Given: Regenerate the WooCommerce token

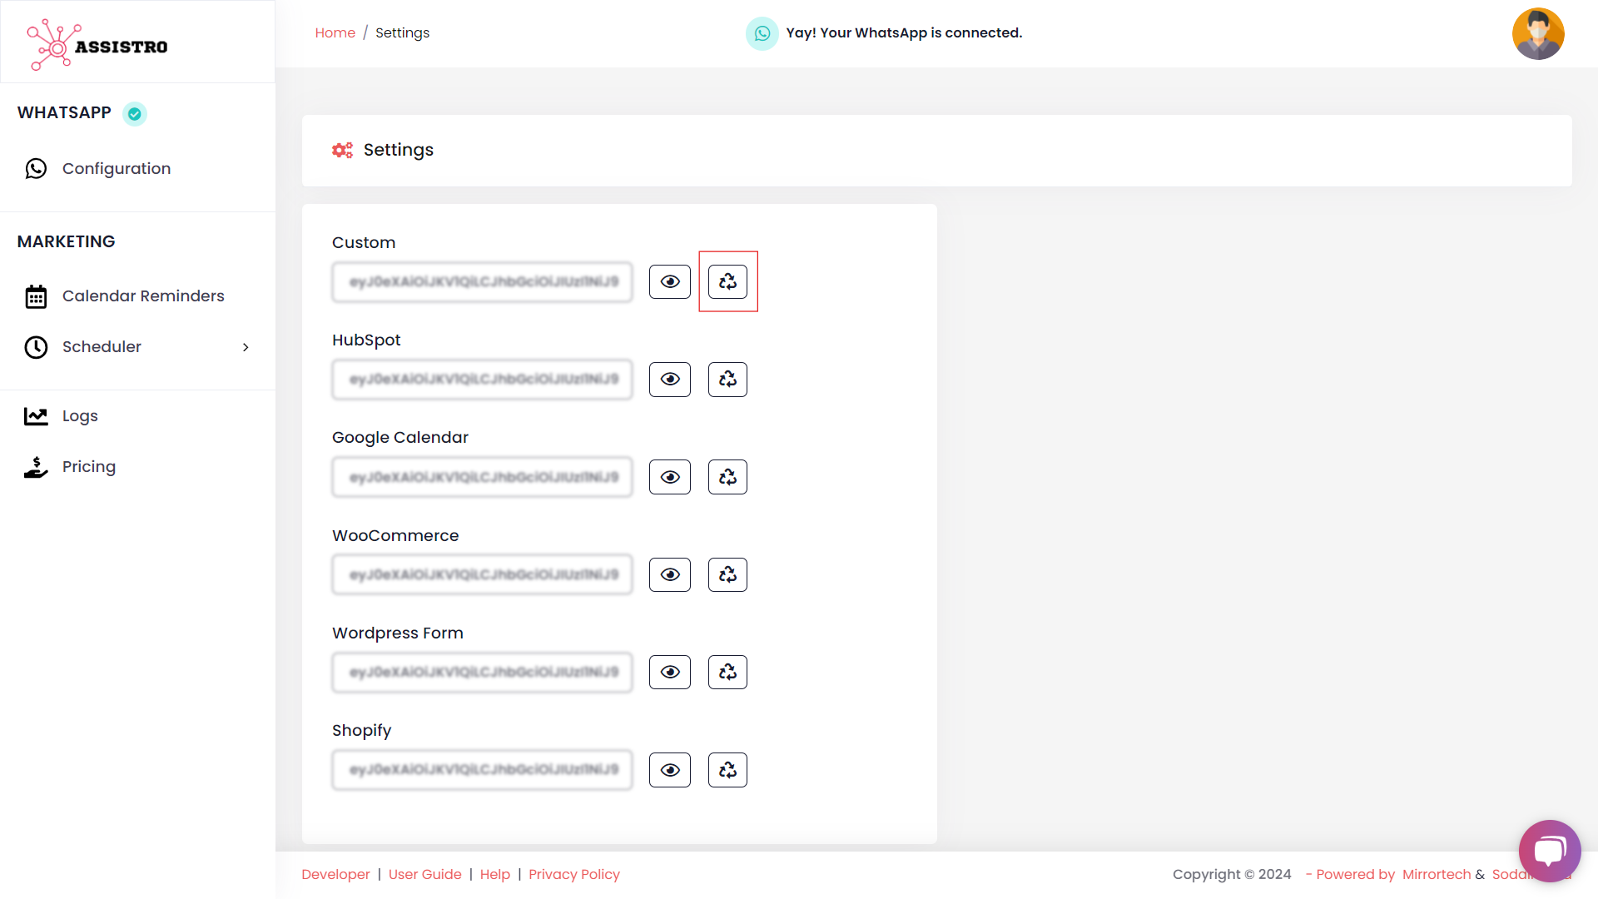Looking at the screenshot, I should coord(727,574).
